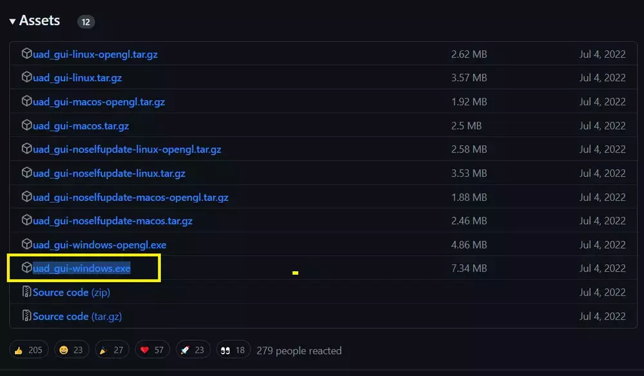Click the package icon beside uad_gui-windows-opengl.exe
This screenshot has width=644, height=376.
(x=26, y=244)
